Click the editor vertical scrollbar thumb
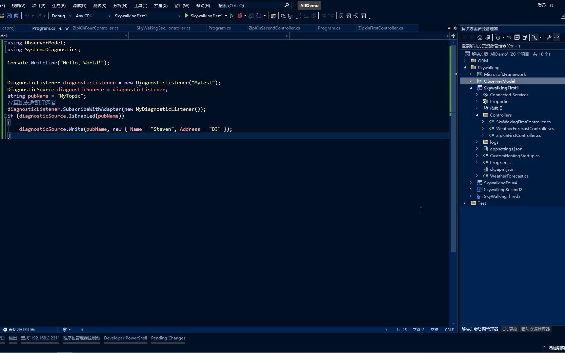Image resolution: width=565 pixels, height=353 pixels. [453, 149]
